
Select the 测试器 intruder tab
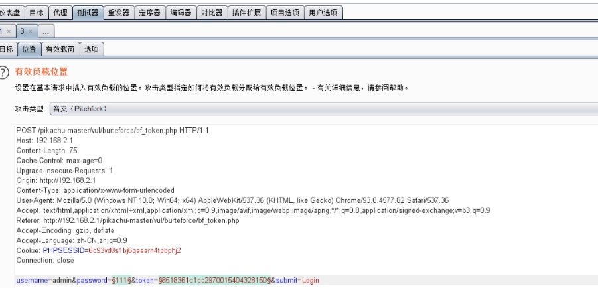coord(88,13)
